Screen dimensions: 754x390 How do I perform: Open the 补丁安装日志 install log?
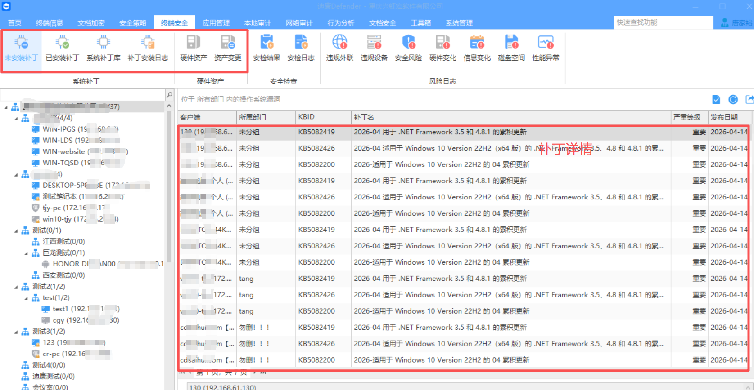[x=148, y=49]
